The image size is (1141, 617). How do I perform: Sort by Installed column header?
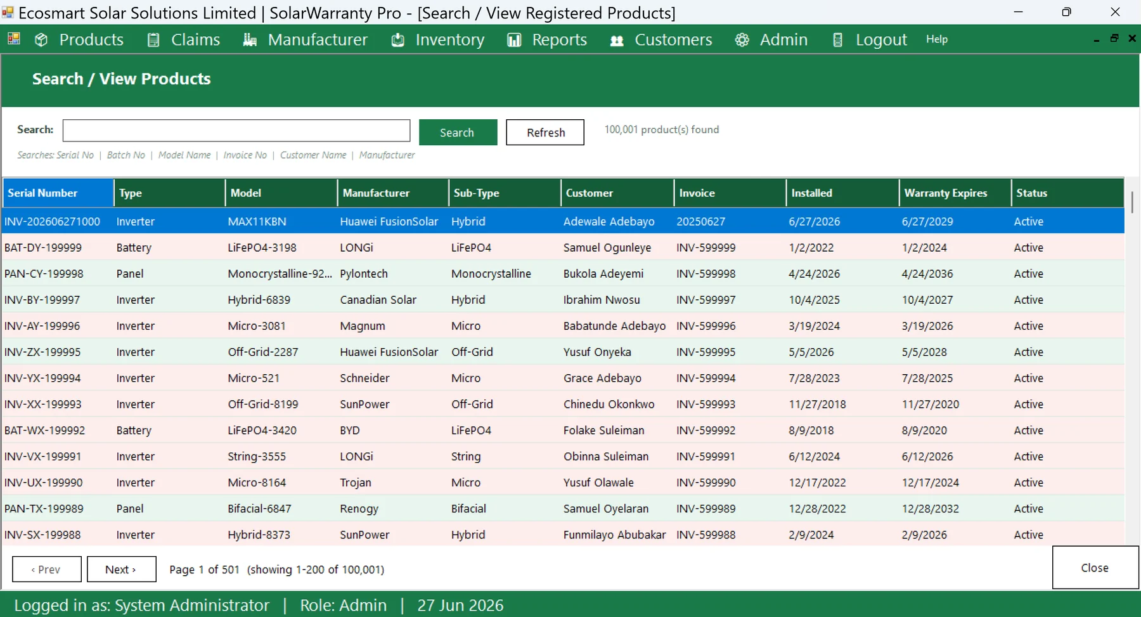tap(842, 193)
